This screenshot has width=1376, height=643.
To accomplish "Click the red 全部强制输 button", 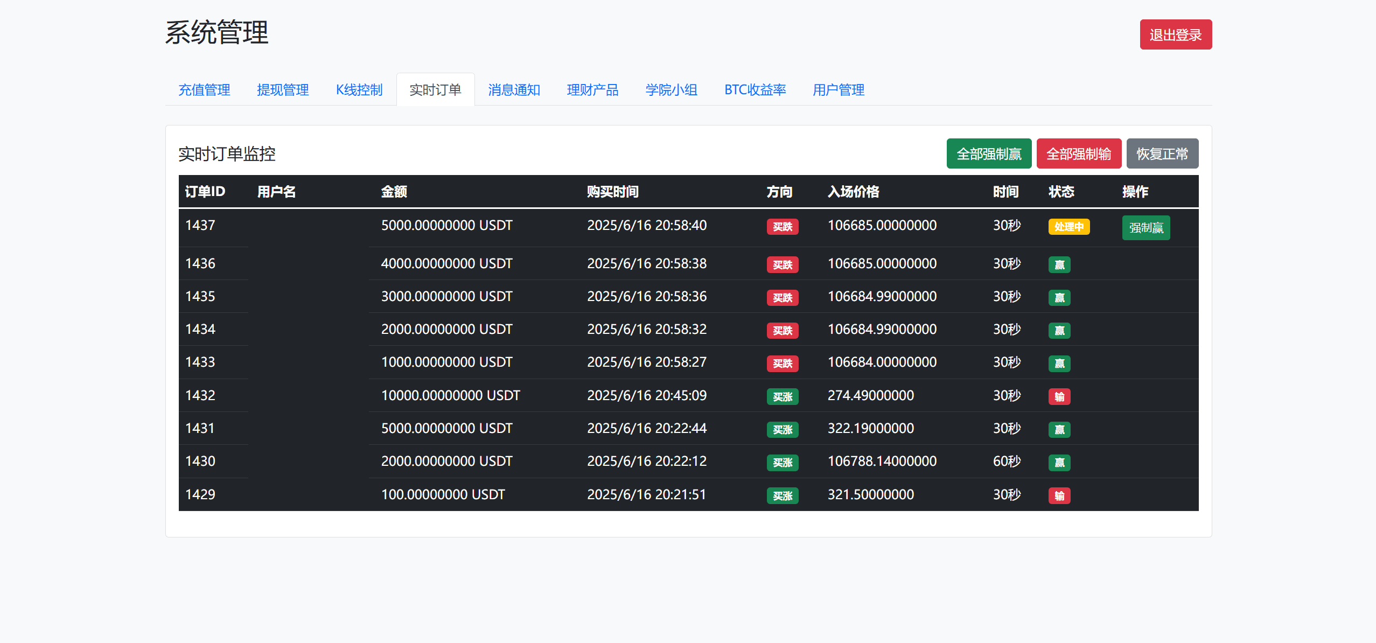I will [x=1079, y=153].
